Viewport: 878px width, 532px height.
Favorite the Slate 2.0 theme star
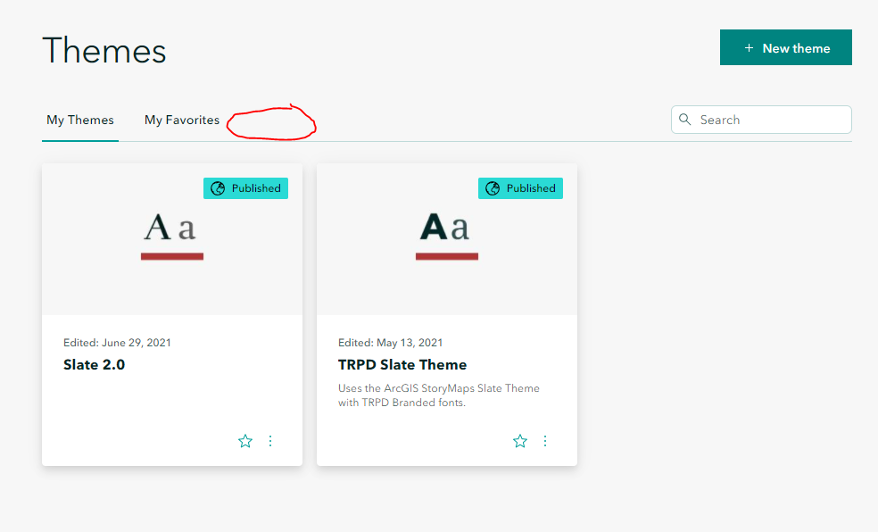coord(245,441)
